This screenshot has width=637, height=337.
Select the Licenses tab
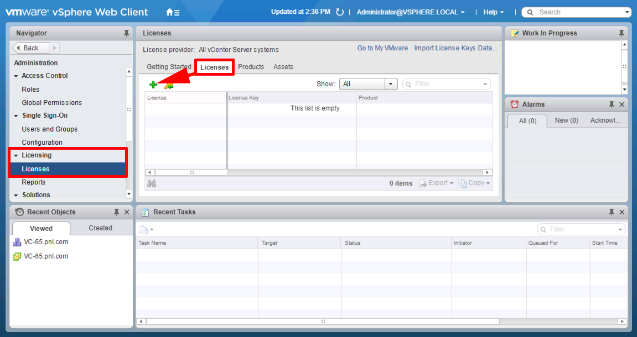pyautogui.click(x=215, y=67)
